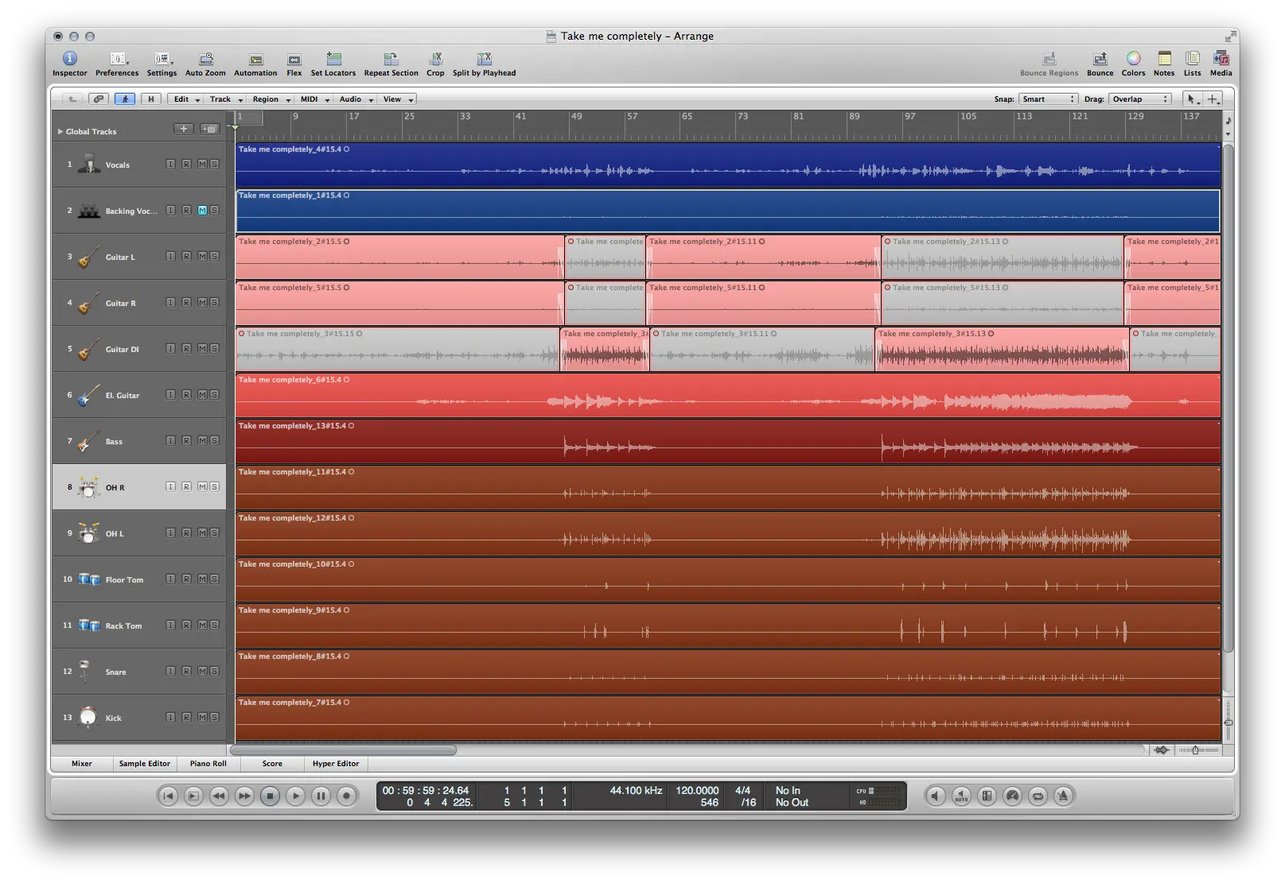
Task: Click the Split by Playhead icon
Action: 484,59
